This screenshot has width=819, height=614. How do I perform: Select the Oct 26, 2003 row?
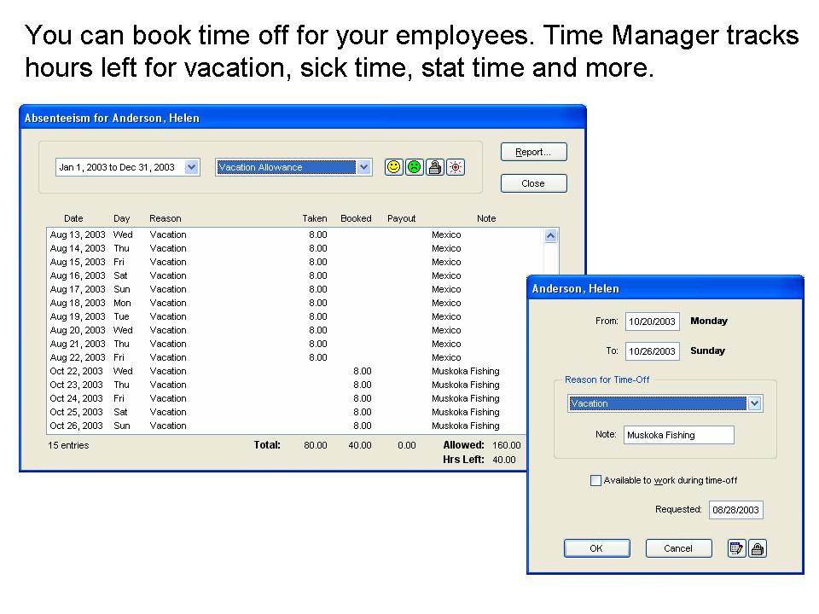(x=287, y=426)
